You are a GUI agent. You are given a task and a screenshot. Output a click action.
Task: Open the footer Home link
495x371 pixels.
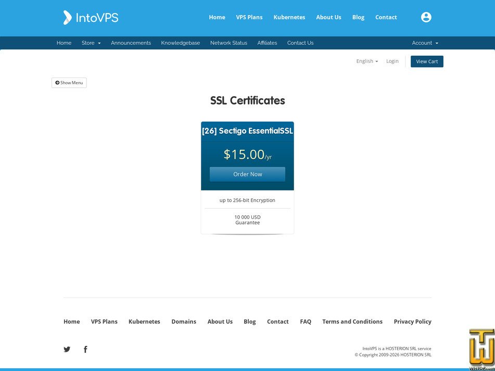[72, 322]
